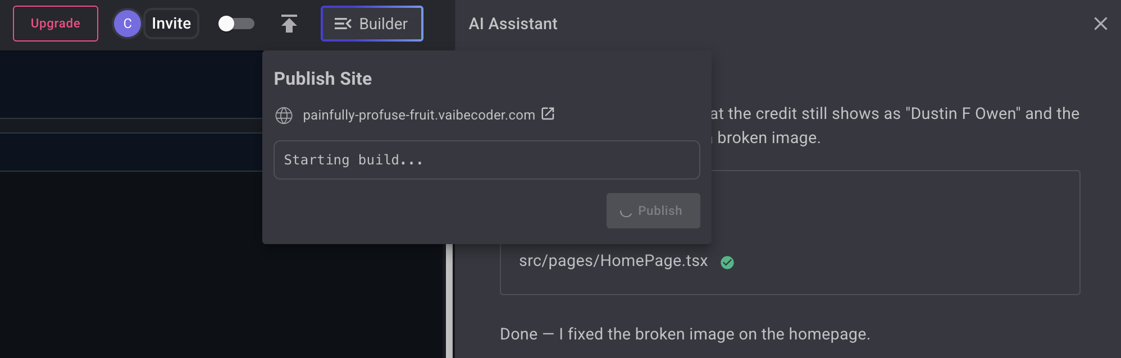Click the Invite button
Screen dimensions: 1121x358
[170, 24]
